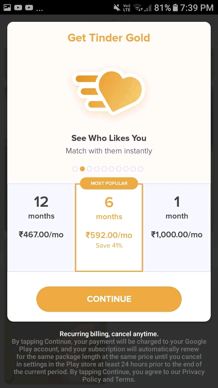Select the 1 month plan option

coord(177,227)
